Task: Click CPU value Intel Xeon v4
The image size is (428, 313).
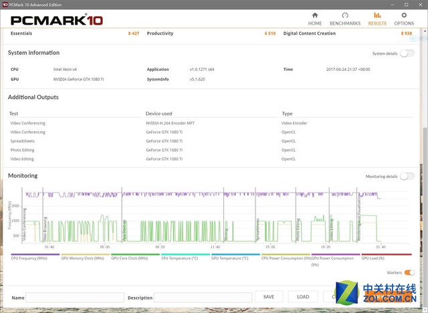Action: pyautogui.click(x=65, y=70)
